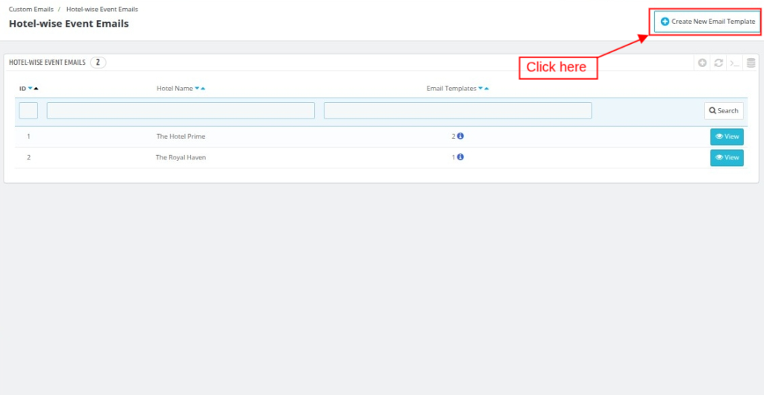Screen dimensions: 764x395
Task: Focus the ID filter input field
Action: point(28,110)
